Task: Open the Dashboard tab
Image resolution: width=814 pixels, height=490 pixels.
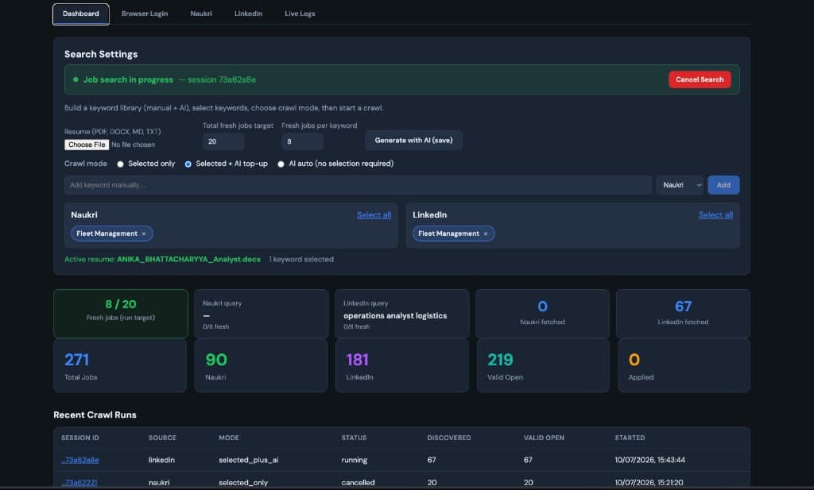Action: click(81, 14)
